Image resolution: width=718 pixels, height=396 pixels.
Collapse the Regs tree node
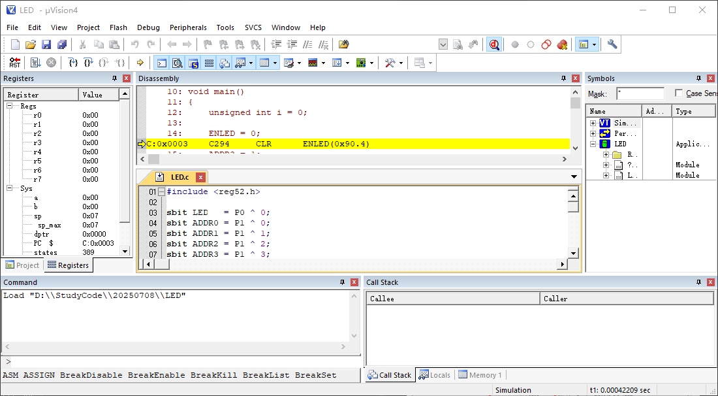tap(10, 106)
